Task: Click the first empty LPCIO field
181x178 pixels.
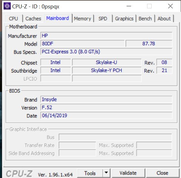Action: 56,78
